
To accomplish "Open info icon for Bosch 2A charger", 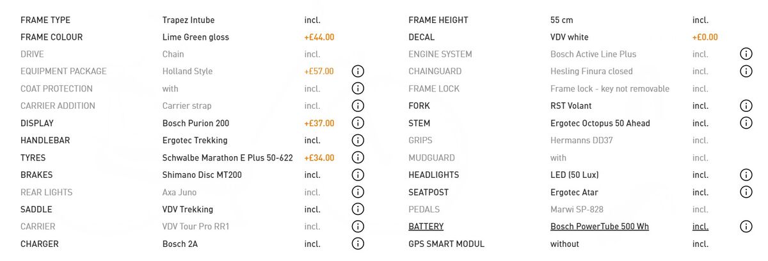I will click(x=358, y=244).
